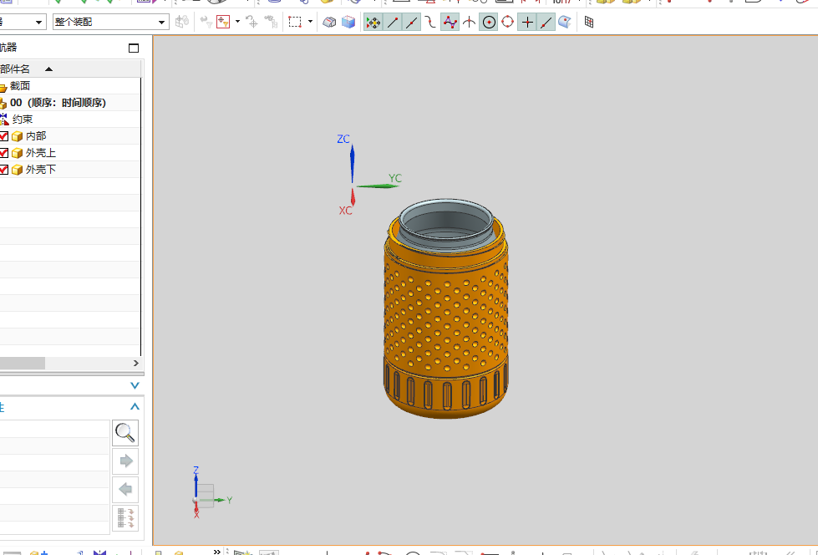Sort by the 部件名 column header
This screenshot has width=818, height=555.
70,69
